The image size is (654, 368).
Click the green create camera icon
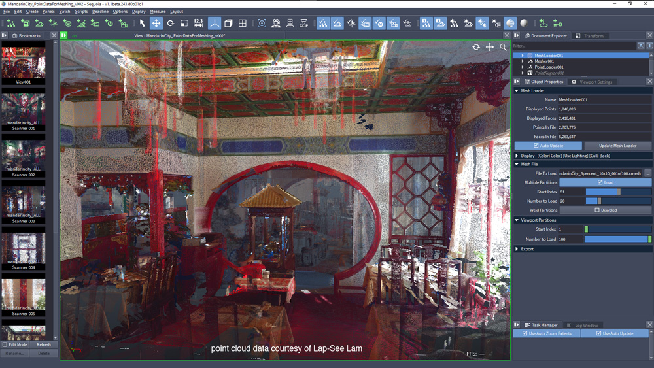123,24
